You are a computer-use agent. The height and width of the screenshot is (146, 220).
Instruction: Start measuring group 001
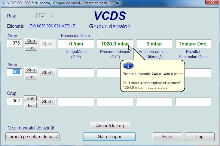point(47,73)
